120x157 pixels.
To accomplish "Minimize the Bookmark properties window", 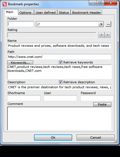I will tap(93, 3).
